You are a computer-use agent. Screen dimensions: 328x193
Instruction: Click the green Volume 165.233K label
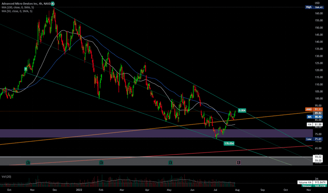coord(313,186)
